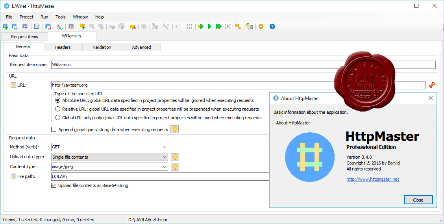
Task: Click the yellow item with green arrow icon
Action: pos(201,27)
